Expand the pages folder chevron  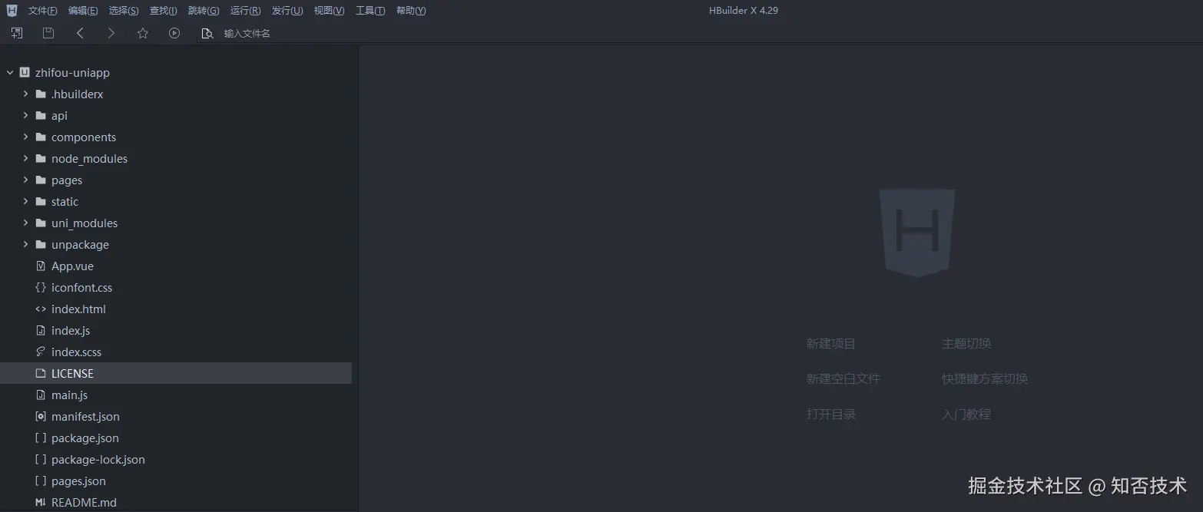click(25, 180)
